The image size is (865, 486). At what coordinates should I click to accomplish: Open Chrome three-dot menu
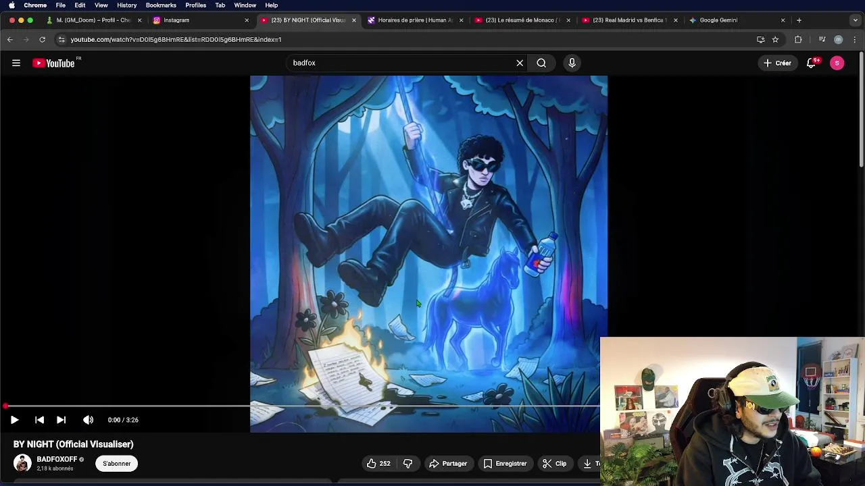click(855, 39)
